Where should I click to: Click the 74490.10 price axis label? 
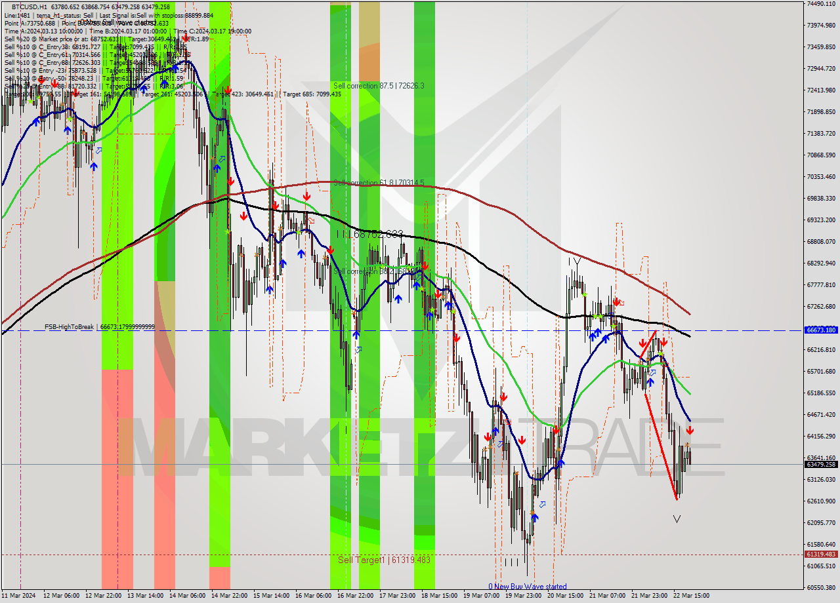[820, 3]
